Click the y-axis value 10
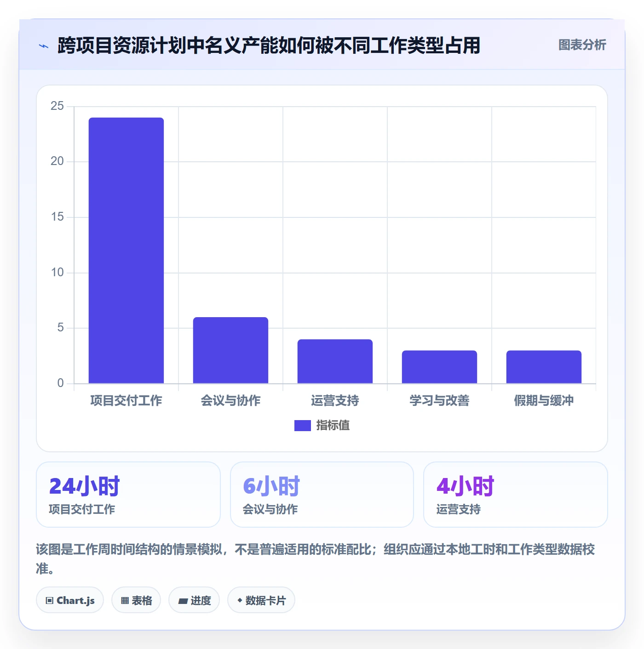Image resolution: width=644 pixels, height=649 pixels. (57, 273)
